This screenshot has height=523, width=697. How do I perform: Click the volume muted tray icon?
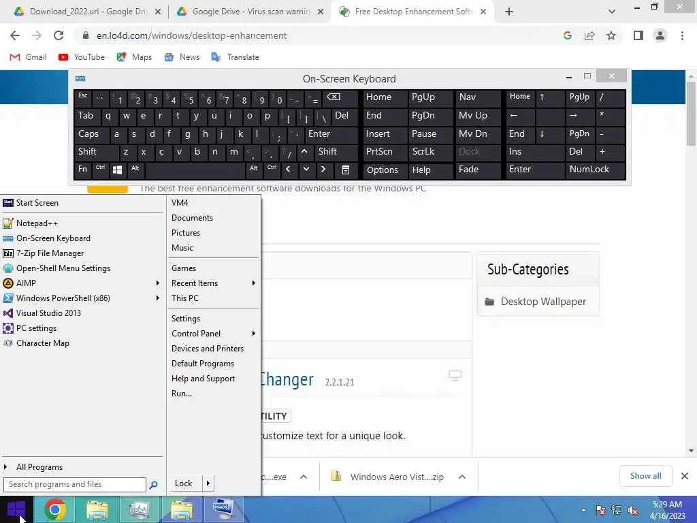[x=633, y=510]
